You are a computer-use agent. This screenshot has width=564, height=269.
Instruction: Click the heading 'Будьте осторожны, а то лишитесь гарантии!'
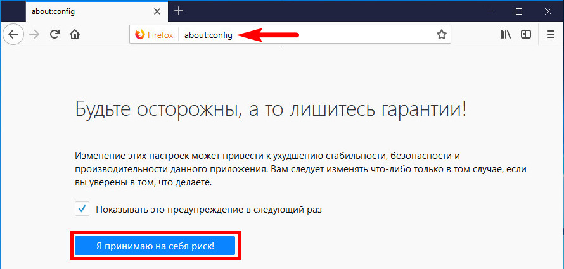pos(271,109)
